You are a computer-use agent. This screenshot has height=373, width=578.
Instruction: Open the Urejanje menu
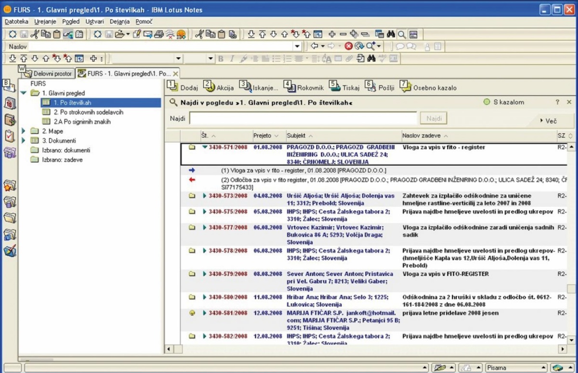tap(45, 22)
